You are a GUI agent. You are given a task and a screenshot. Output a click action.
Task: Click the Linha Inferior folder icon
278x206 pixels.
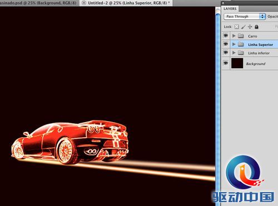[x=241, y=53]
